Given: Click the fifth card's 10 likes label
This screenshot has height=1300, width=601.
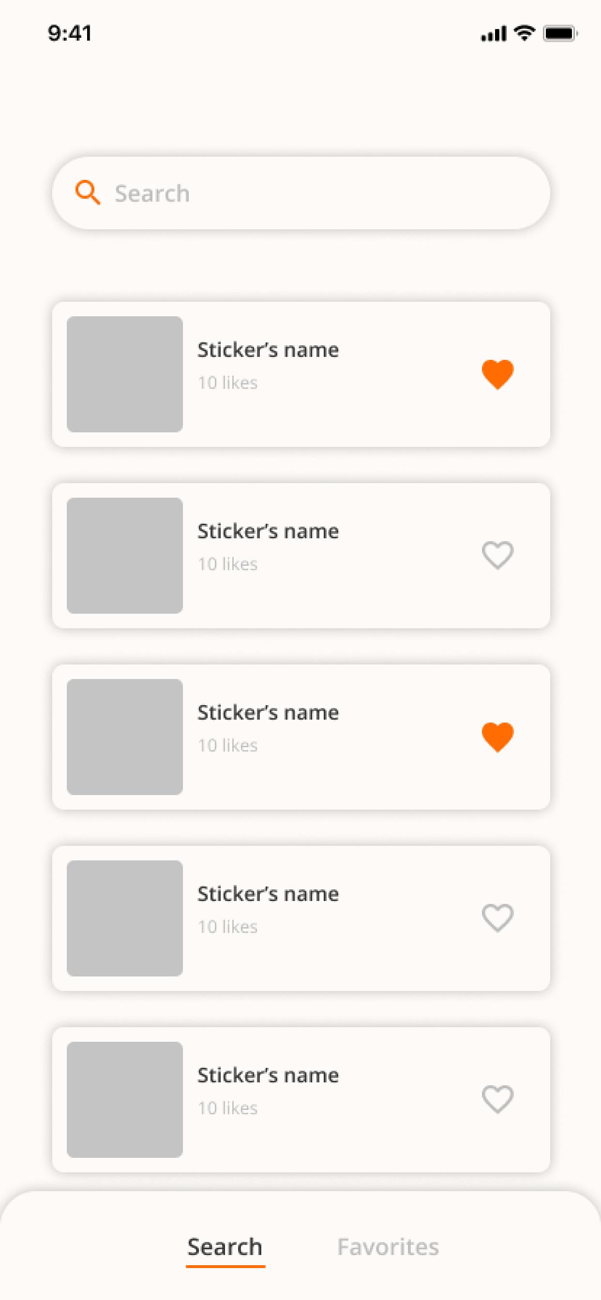Looking at the screenshot, I should [x=228, y=1108].
